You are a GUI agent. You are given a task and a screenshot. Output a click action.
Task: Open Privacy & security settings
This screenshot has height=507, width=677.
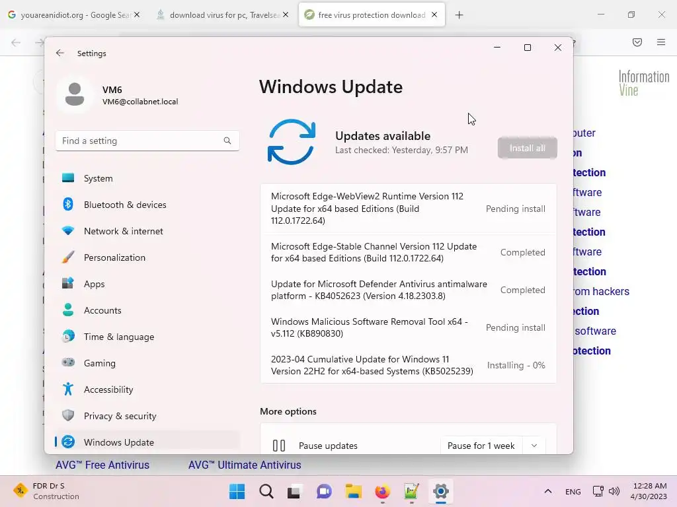[147, 416]
